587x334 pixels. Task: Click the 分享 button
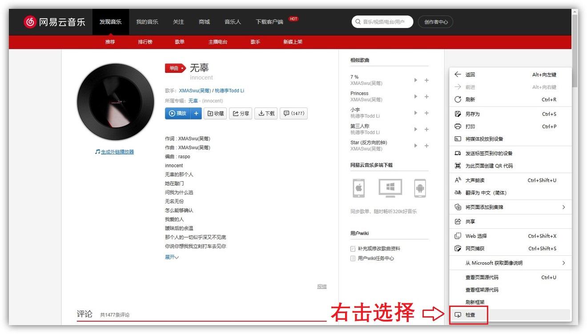[241, 113]
